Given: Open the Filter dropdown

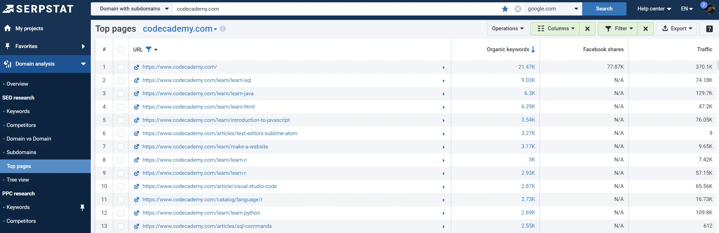Looking at the screenshot, I should pyautogui.click(x=618, y=29).
